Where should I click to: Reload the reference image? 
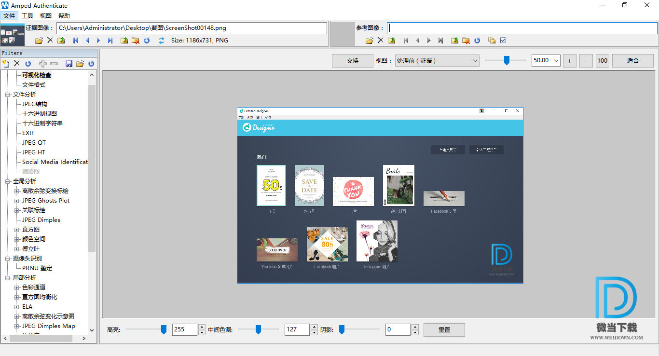pyautogui.click(x=477, y=41)
